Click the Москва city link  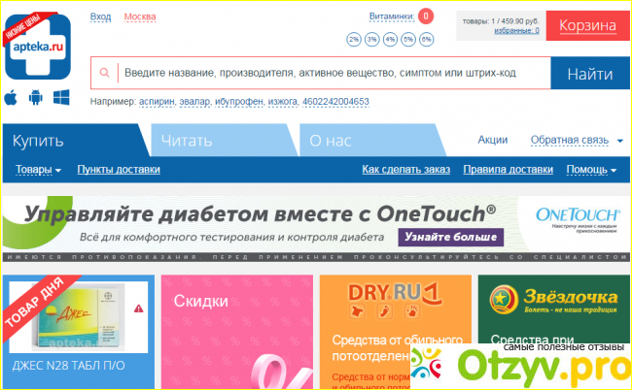(140, 17)
